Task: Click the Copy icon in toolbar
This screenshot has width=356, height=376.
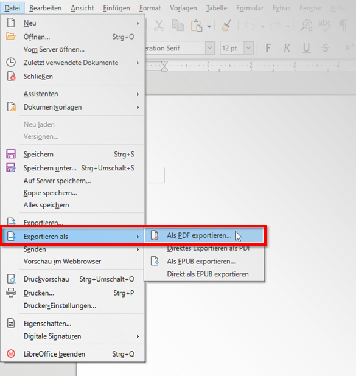Action: point(178,26)
